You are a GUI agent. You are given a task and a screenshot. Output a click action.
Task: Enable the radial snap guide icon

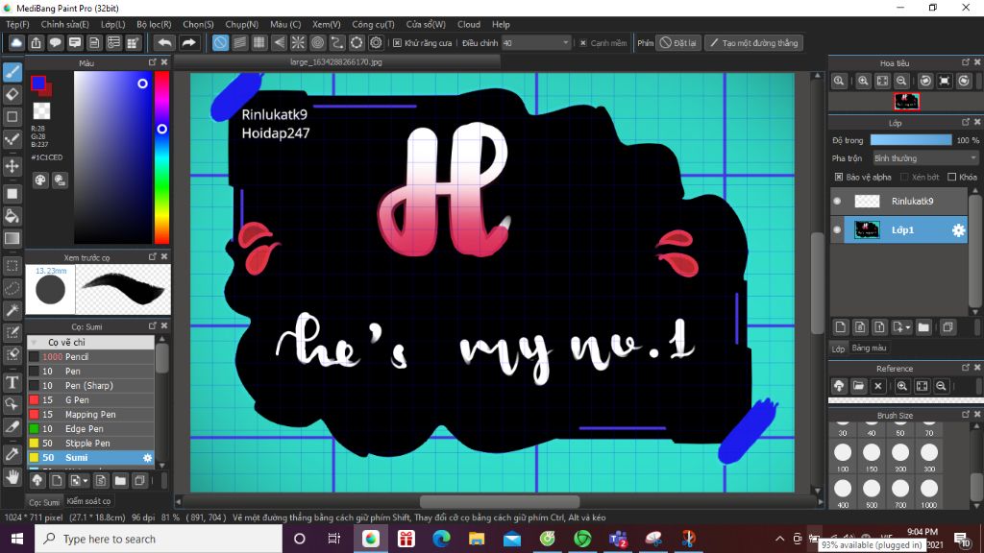[x=298, y=42]
